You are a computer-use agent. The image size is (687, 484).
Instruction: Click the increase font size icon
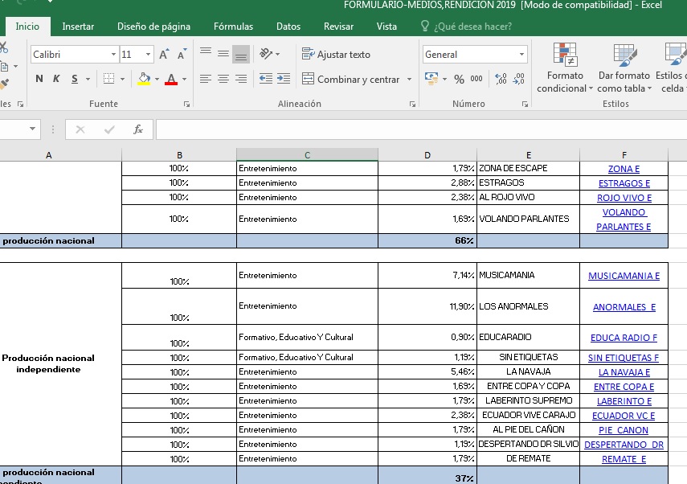[164, 55]
